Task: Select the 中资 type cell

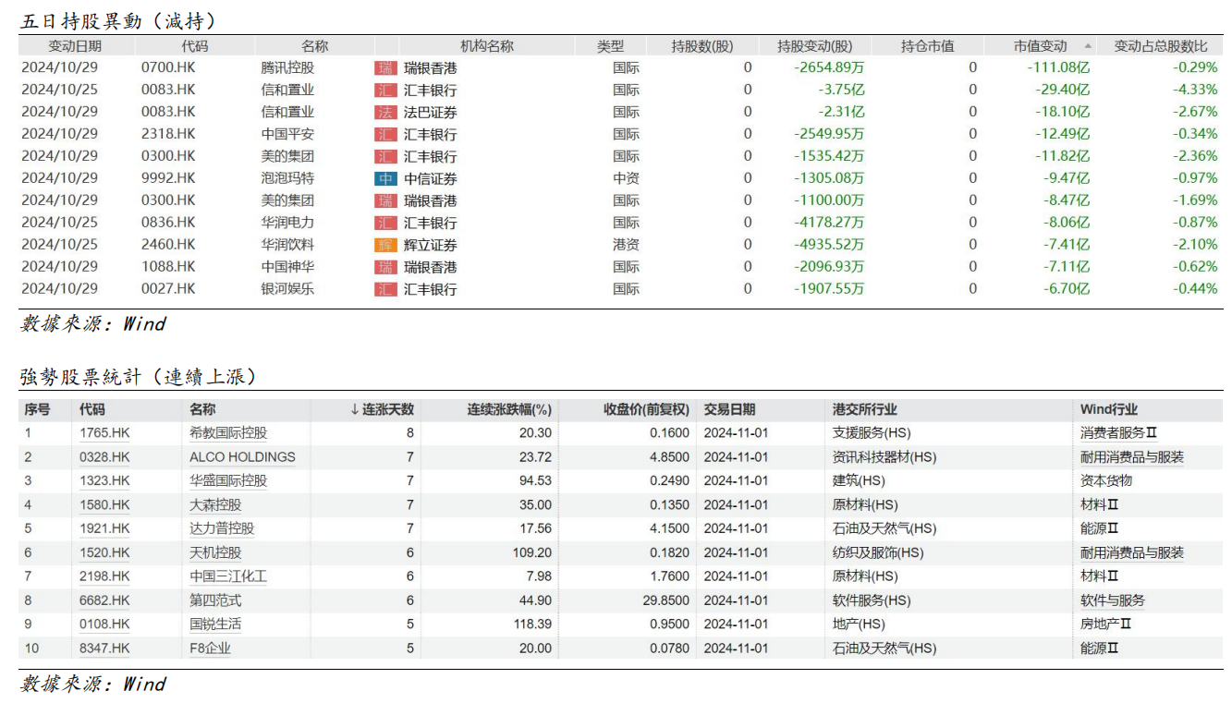Action: click(x=626, y=179)
